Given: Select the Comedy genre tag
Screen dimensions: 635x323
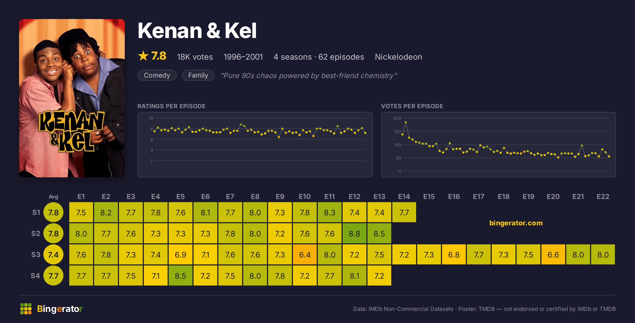Looking at the screenshot, I should click(157, 75).
